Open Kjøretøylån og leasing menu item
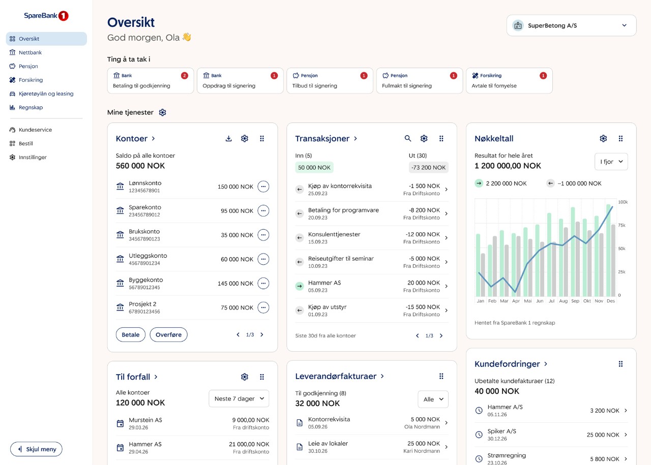 pos(46,94)
